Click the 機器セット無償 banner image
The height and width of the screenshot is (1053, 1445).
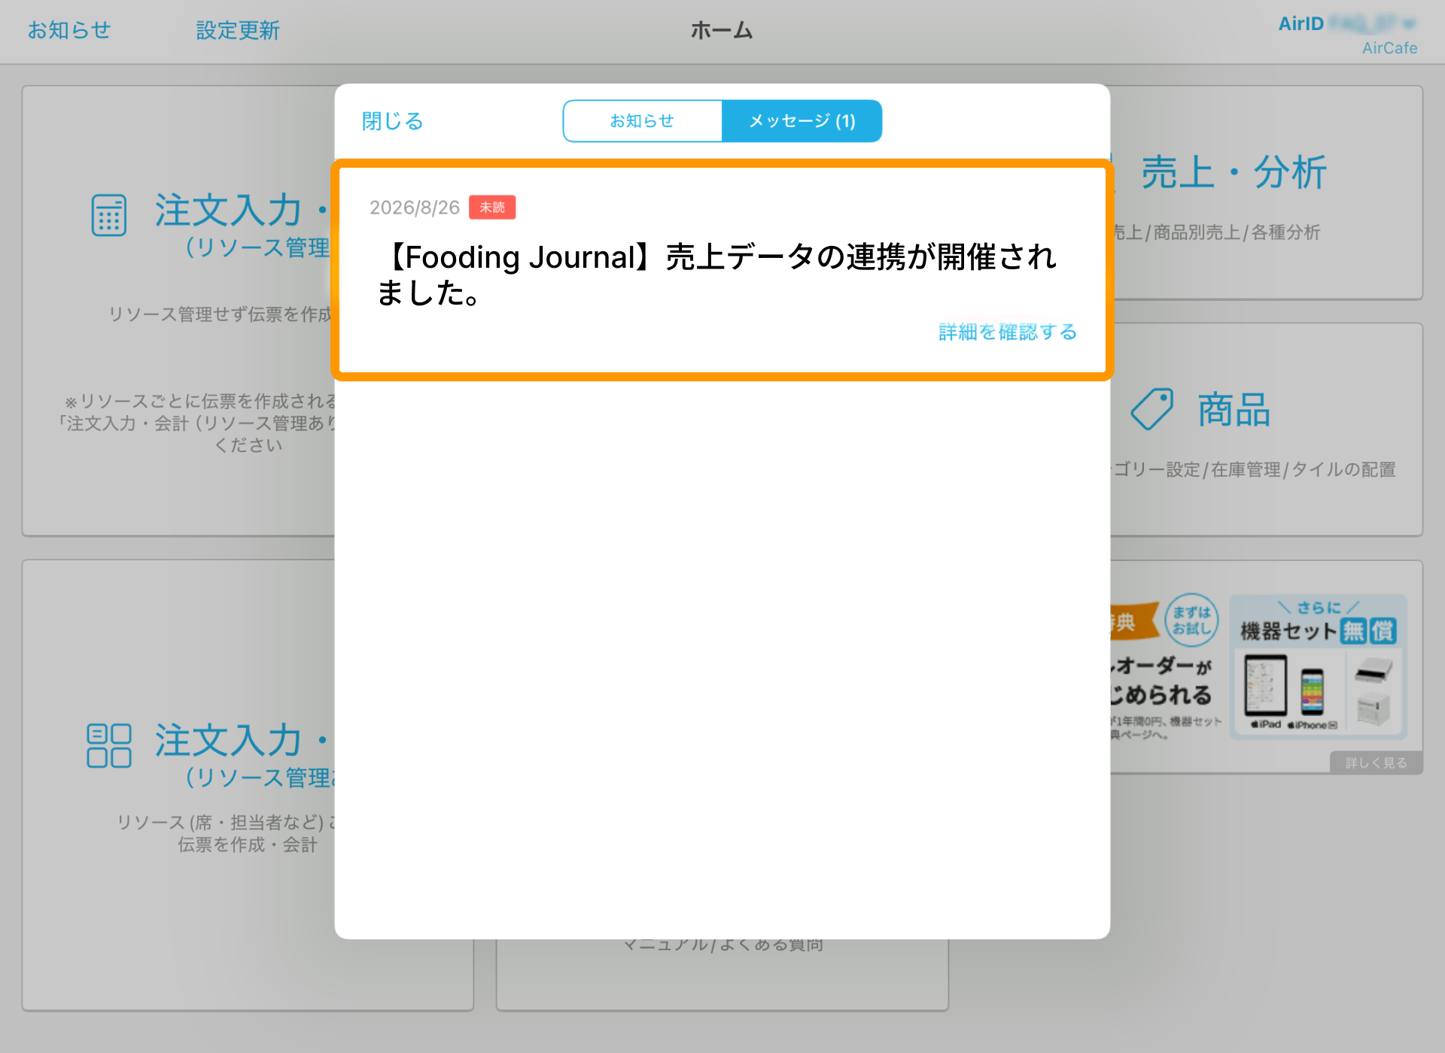tap(1319, 666)
